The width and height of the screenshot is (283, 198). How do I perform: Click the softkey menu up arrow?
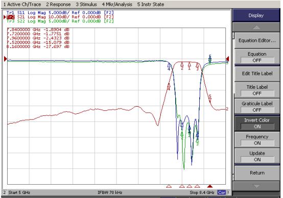tap(256, 28)
